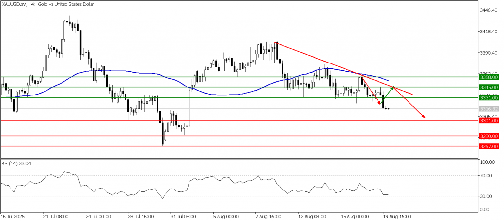The width and height of the screenshot is (504, 221).
Task: Click the 3345.00 green price label
Action: pos(489,87)
